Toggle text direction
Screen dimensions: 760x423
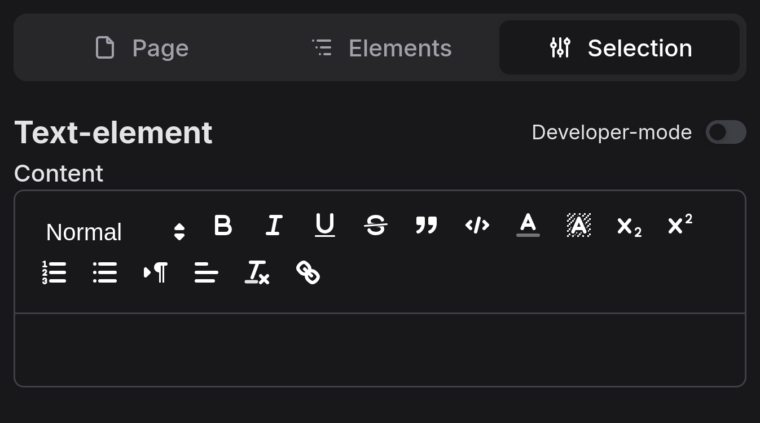tap(156, 273)
